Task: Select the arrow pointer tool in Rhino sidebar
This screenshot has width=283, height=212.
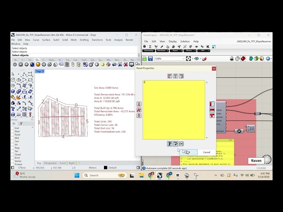Action: coord(13,74)
